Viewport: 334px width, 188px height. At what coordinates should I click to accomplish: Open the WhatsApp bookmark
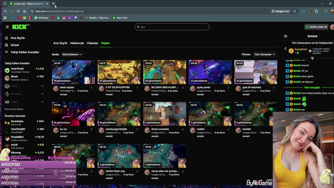click(x=41, y=18)
